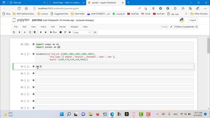Click the active cell containing pd.D
The image size is (210, 118).
pyautogui.click(x=114, y=67)
